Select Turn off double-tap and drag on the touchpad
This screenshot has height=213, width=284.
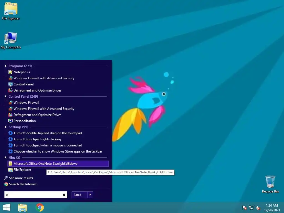48,133
